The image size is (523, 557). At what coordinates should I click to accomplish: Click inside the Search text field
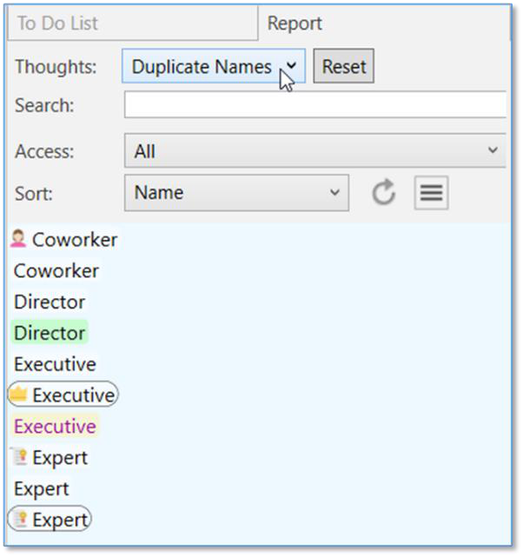(314, 105)
